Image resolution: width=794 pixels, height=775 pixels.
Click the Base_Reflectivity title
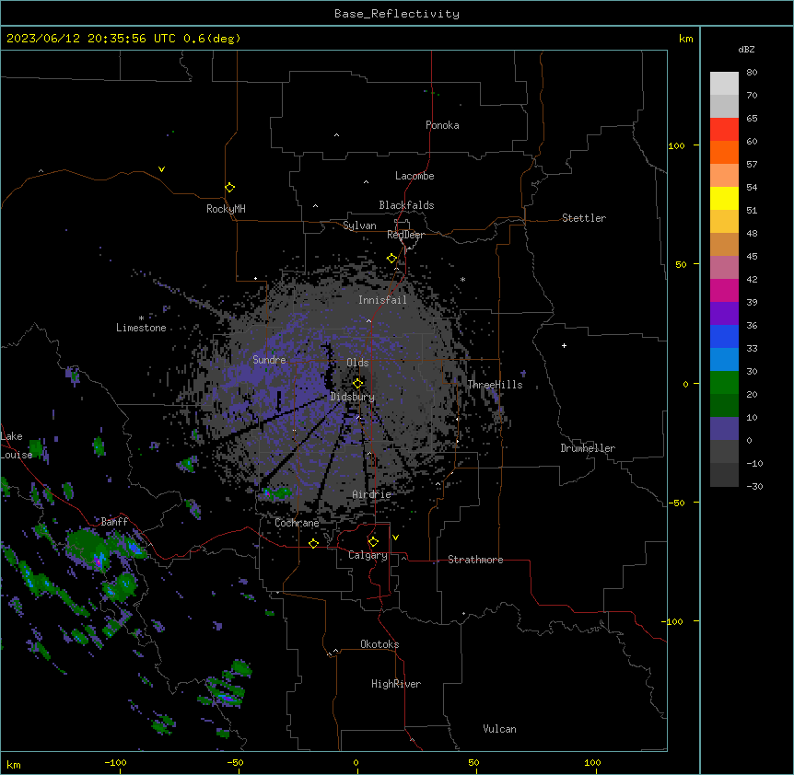tap(397, 14)
